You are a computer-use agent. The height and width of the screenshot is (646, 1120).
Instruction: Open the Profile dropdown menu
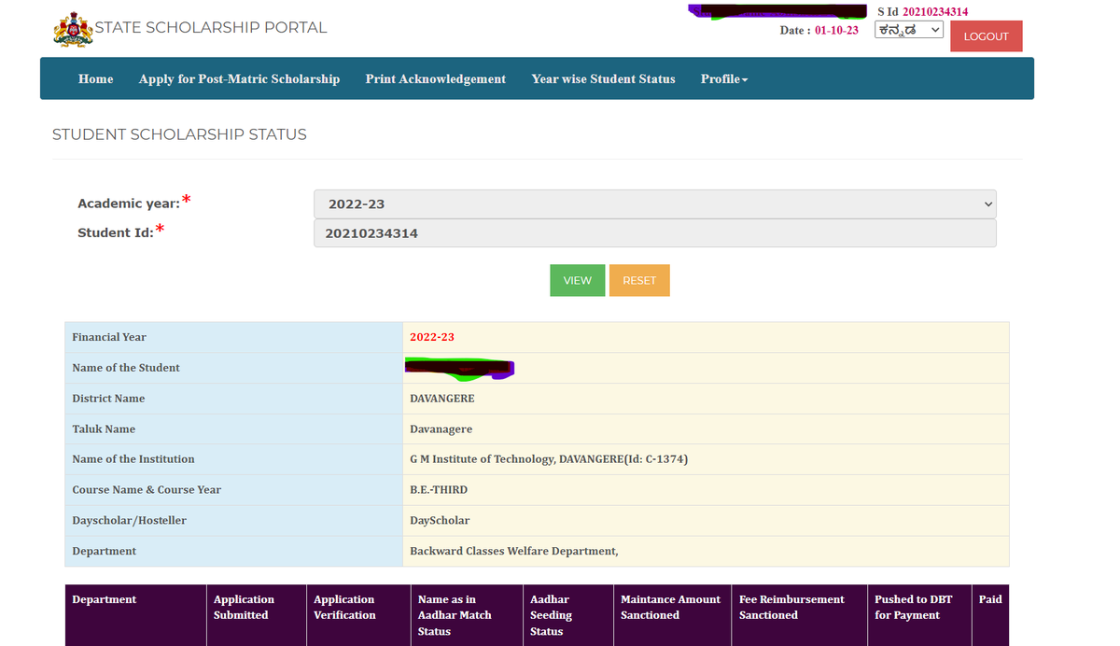point(723,78)
